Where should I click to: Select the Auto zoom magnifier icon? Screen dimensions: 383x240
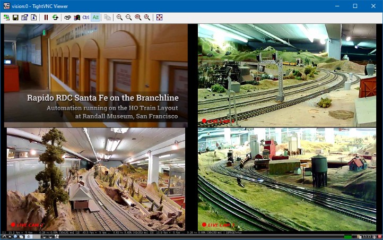point(147,18)
